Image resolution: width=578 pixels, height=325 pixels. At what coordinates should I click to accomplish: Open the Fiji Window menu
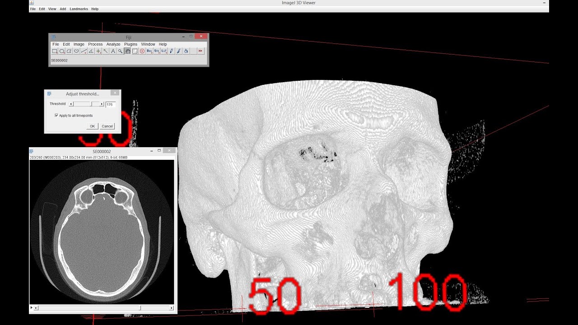click(148, 44)
